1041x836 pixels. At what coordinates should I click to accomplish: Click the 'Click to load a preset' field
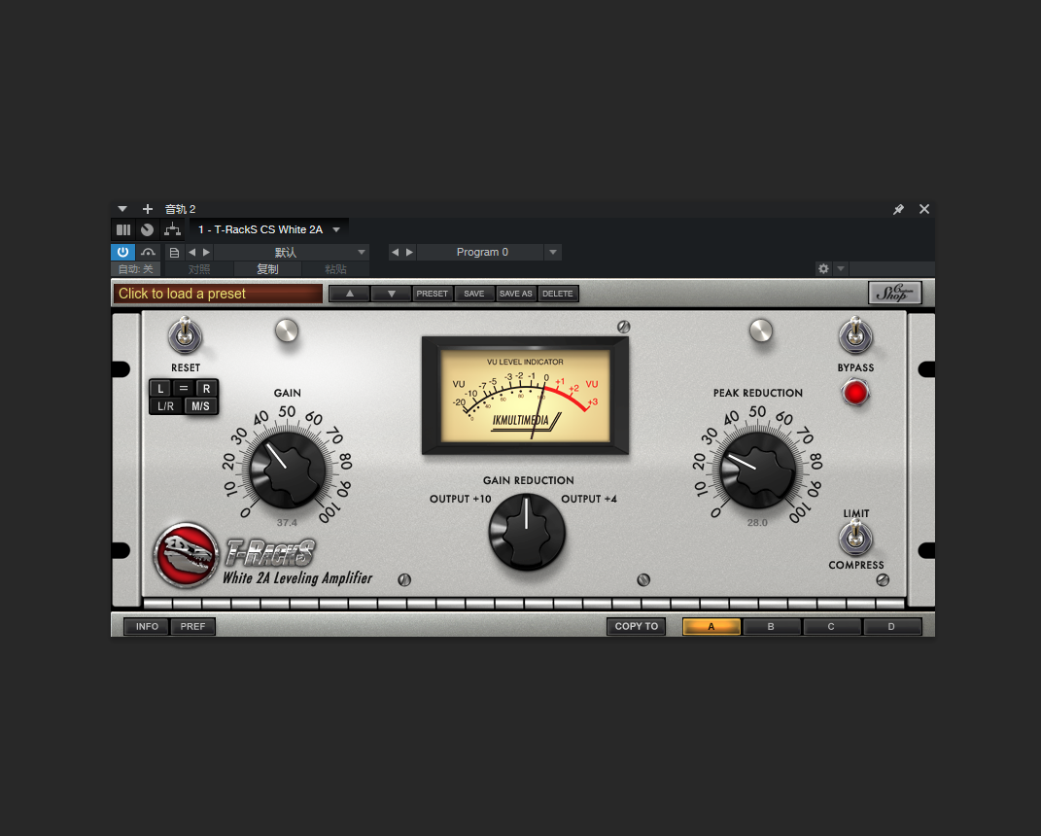click(x=218, y=294)
